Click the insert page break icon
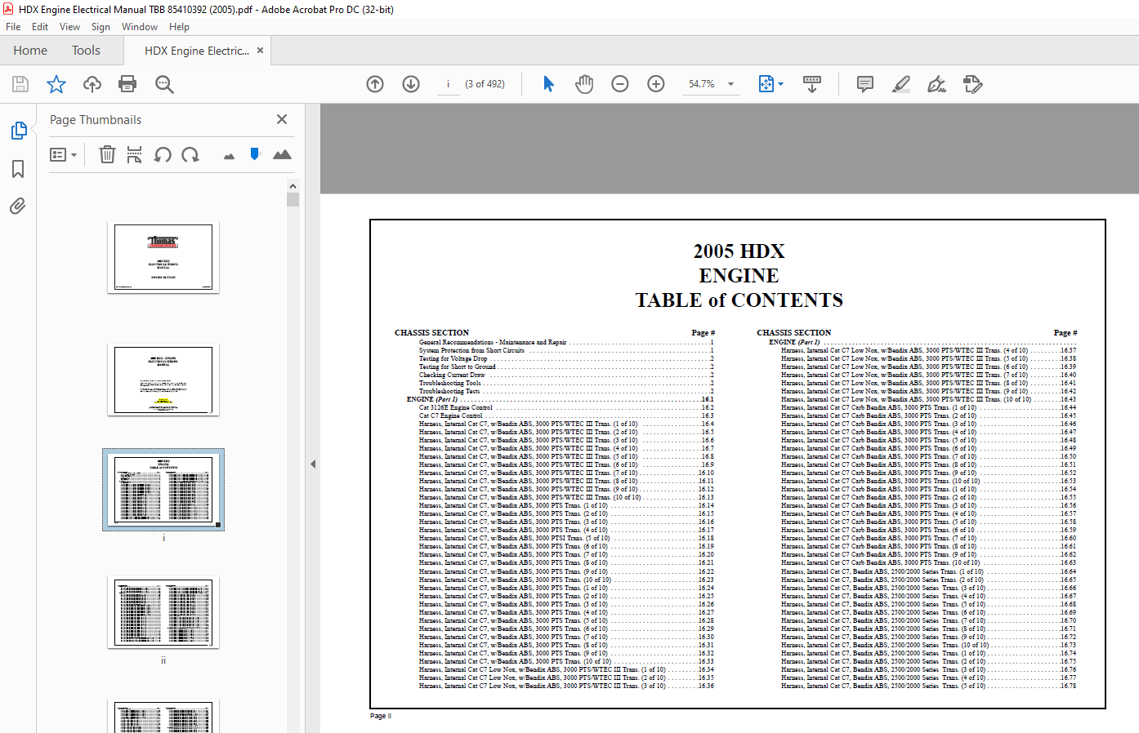Viewport: 1139px width, 733px height. (135, 154)
